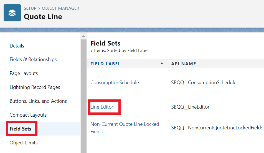Image resolution: width=264 pixels, height=153 pixels.
Task: Click the ascending sort arrow icon
Action: tap(162, 64)
